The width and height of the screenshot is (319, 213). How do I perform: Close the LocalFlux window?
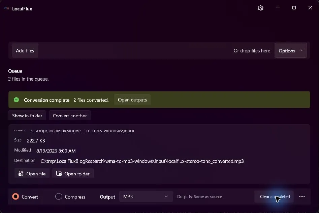point(310,8)
